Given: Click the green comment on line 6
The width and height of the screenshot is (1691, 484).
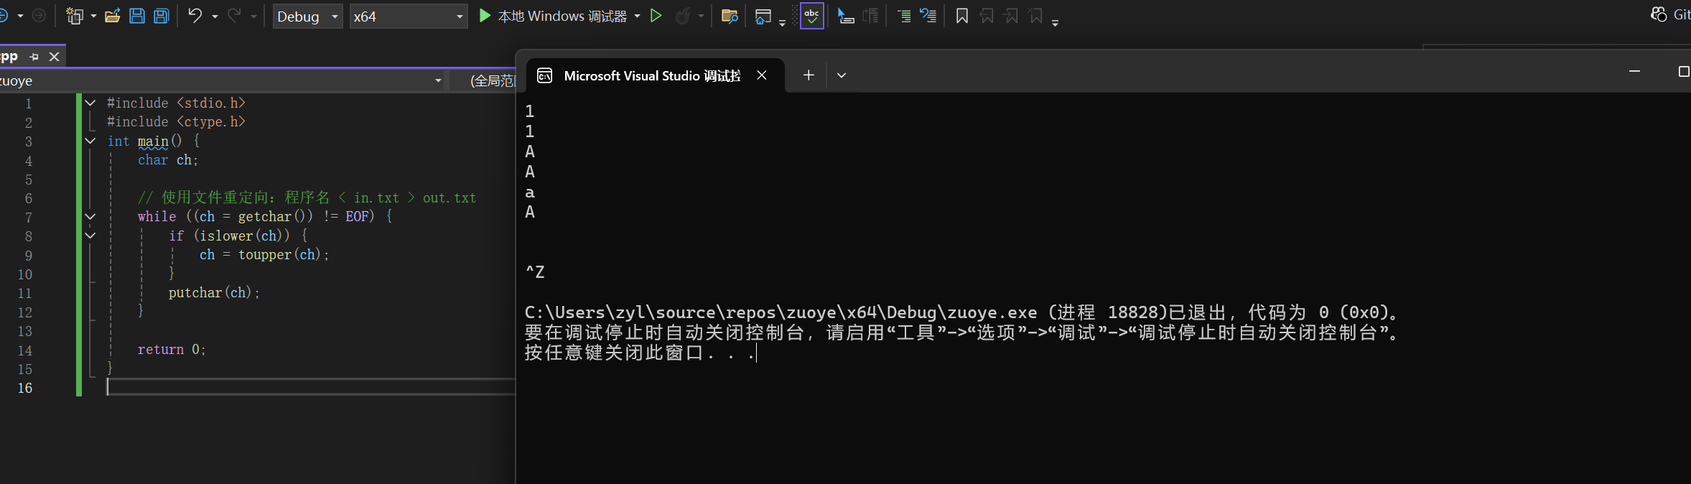Looking at the screenshot, I should tap(307, 197).
